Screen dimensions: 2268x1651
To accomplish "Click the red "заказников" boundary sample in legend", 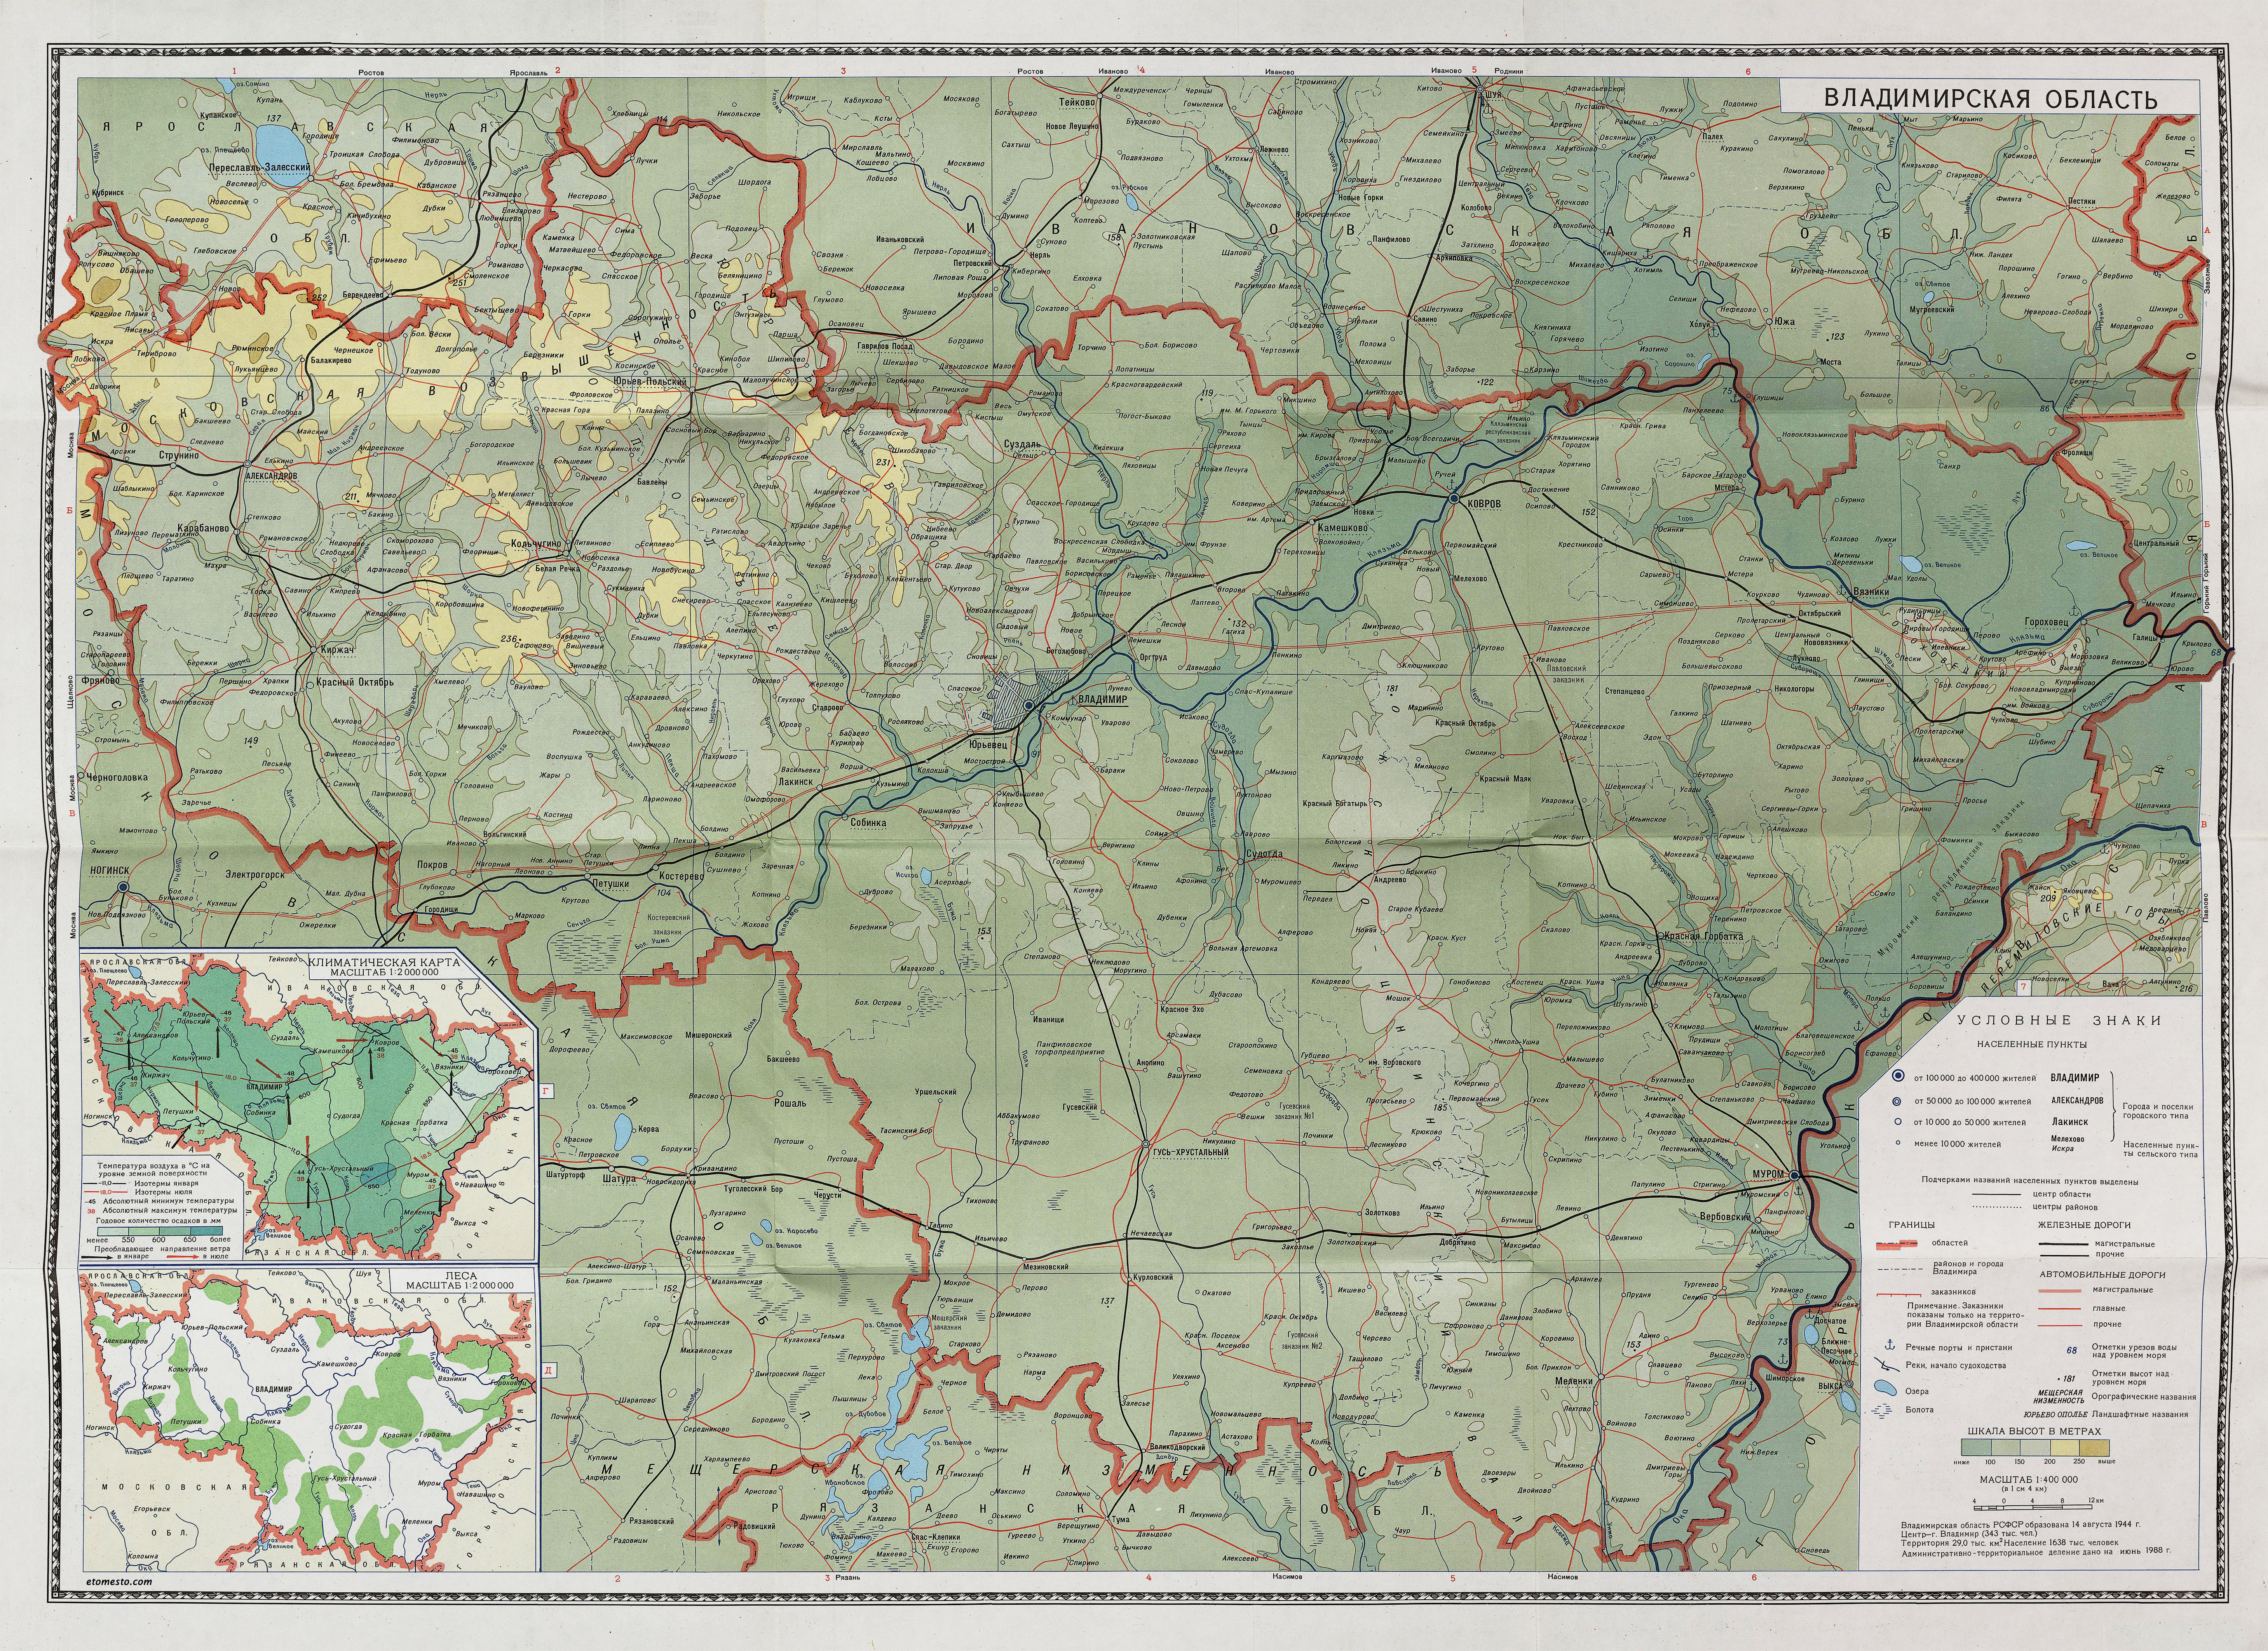I will pos(1899,1295).
